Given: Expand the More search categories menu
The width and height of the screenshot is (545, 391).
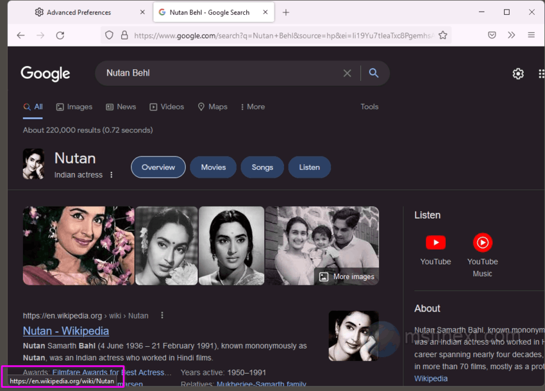Looking at the screenshot, I should click(253, 107).
